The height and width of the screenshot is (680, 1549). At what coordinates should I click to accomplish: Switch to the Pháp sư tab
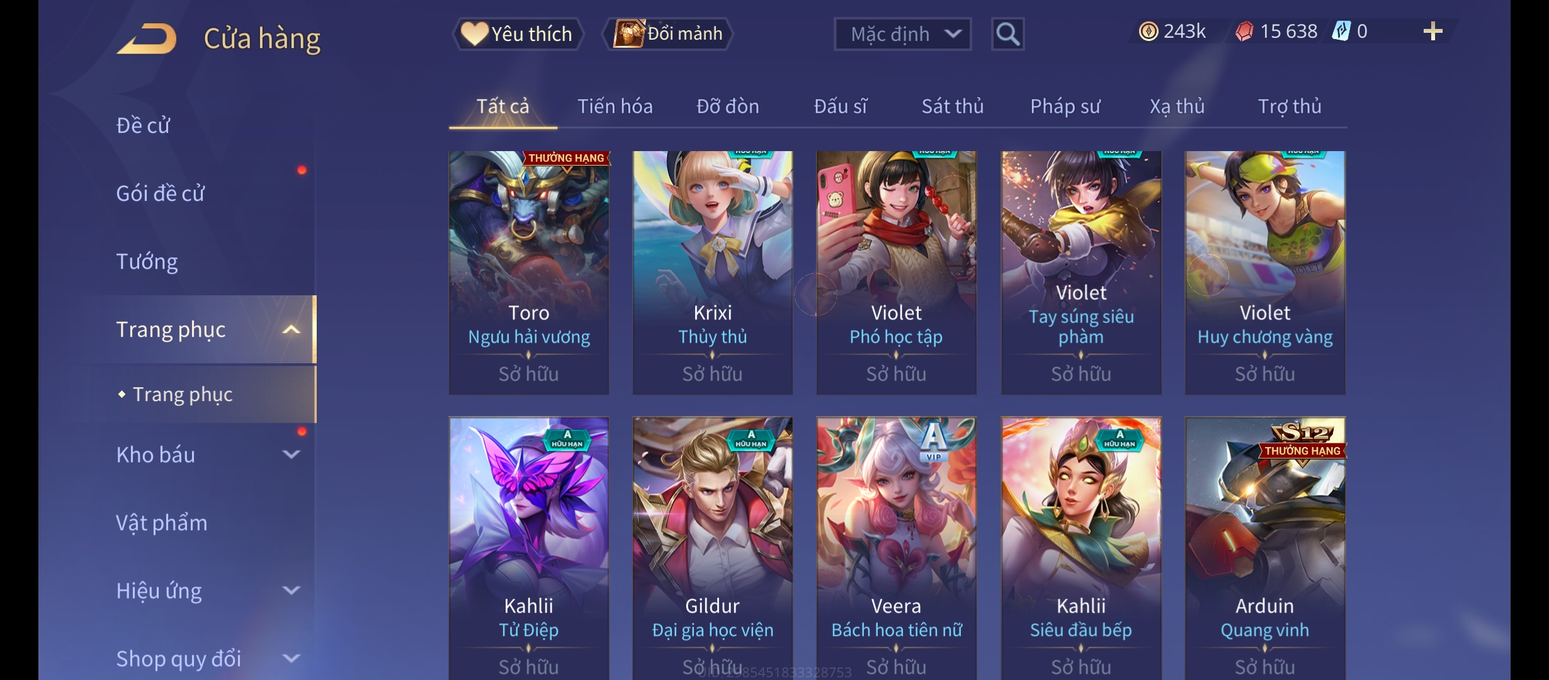(x=1065, y=106)
